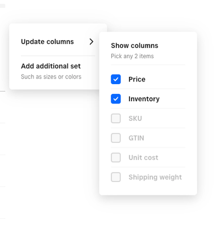Enable the Shipping weight checkbox
217x226 pixels.
[x=116, y=177]
